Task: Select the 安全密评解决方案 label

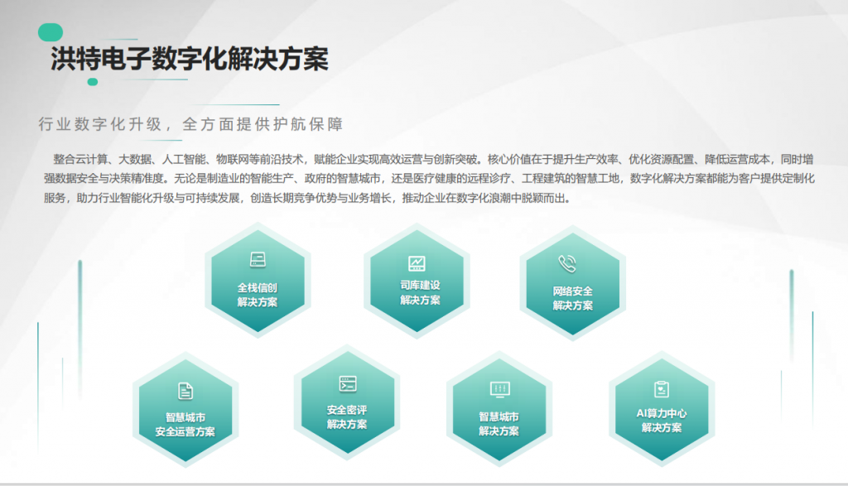Action: 347,416
